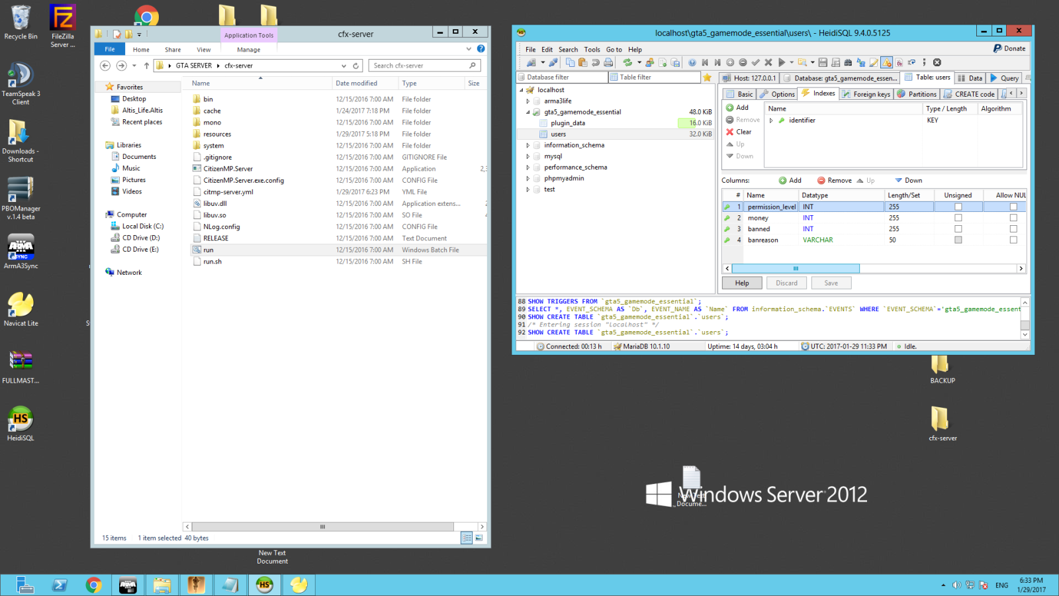Expand information_schema database node
The height and width of the screenshot is (596, 1059).
pos(528,145)
